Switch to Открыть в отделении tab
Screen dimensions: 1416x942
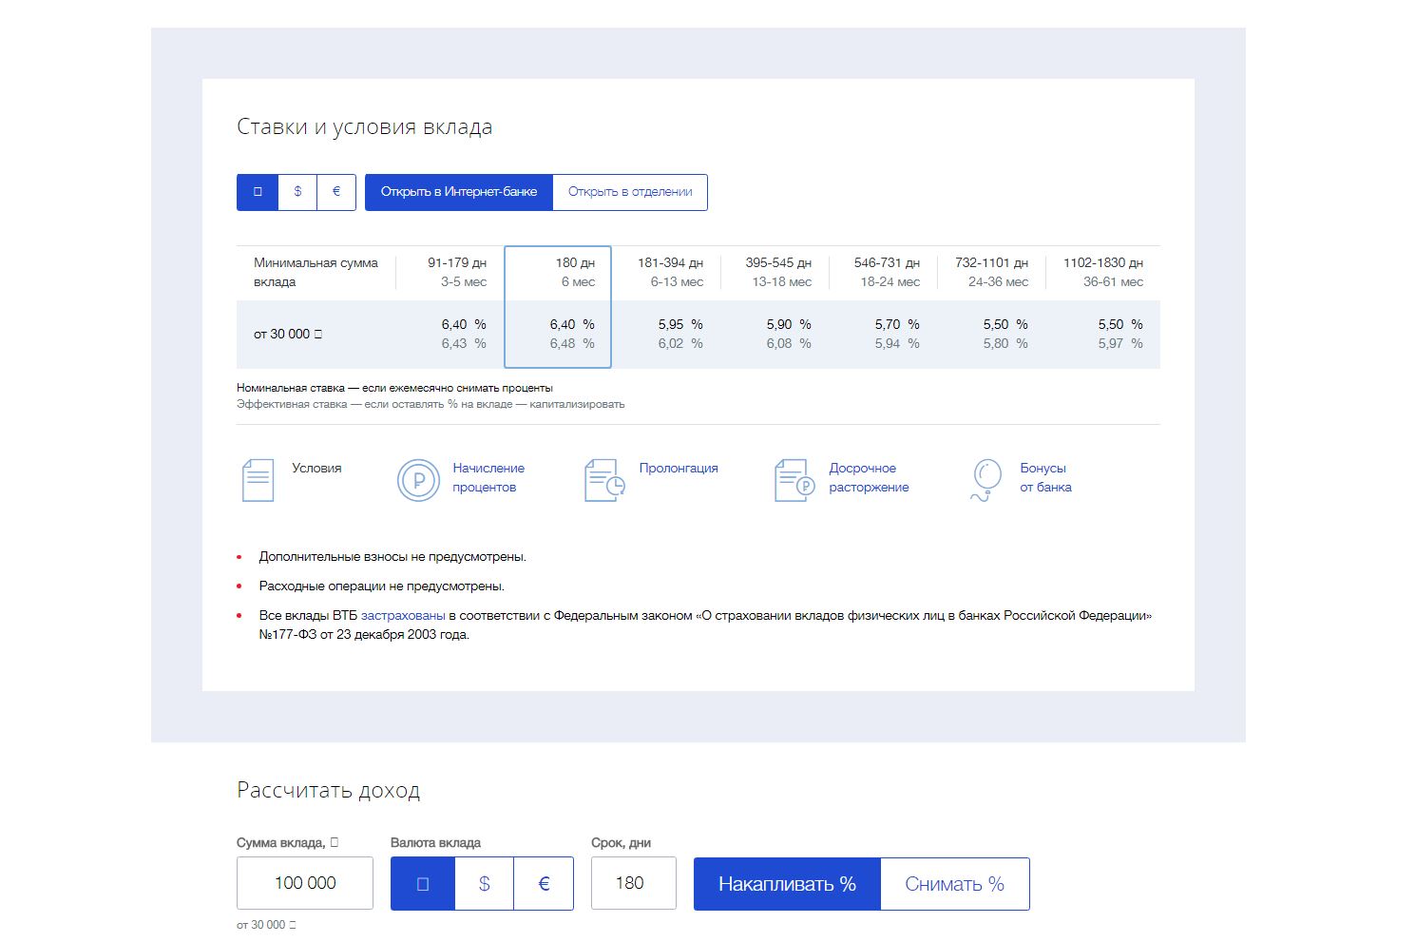[x=630, y=192]
